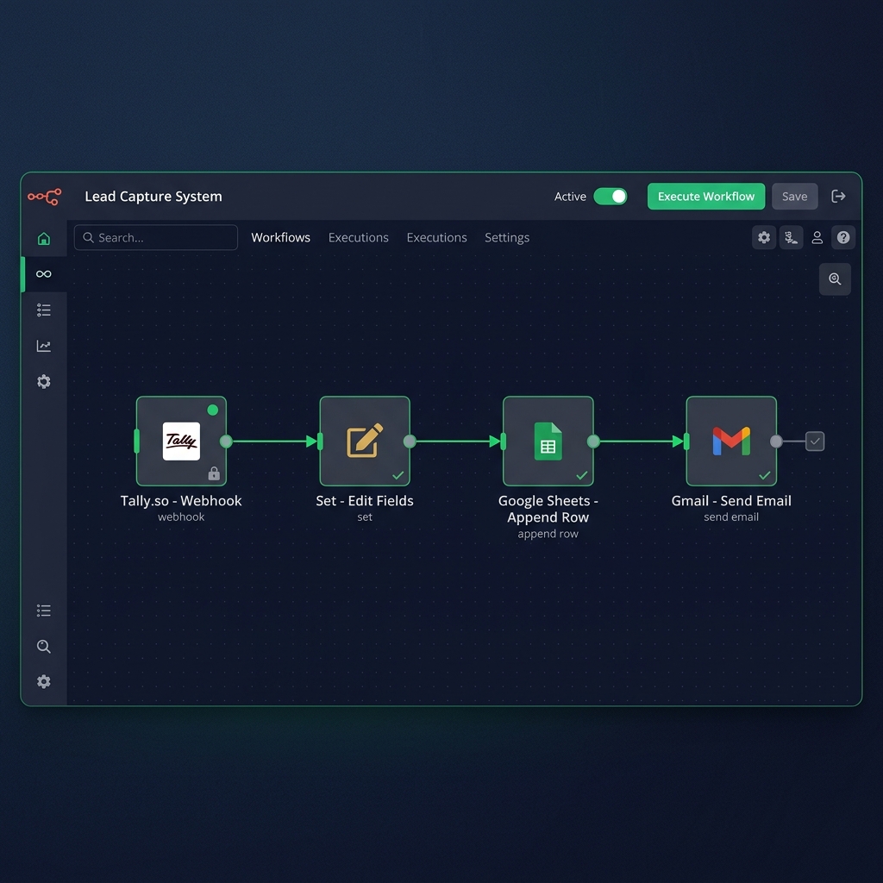883x883 pixels.
Task: Switch to the Workflows tab
Action: (280, 237)
